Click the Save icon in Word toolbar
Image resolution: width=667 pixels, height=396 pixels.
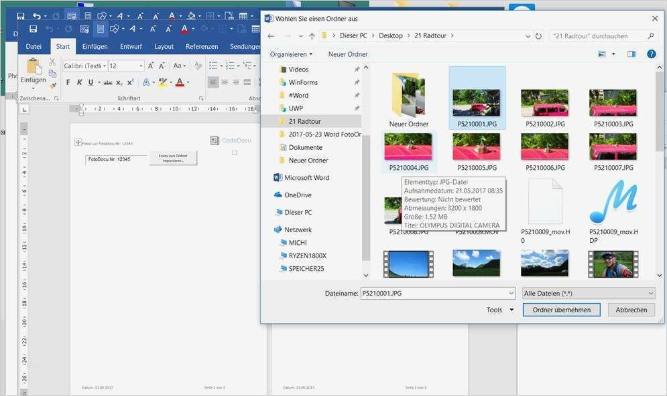[33, 29]
